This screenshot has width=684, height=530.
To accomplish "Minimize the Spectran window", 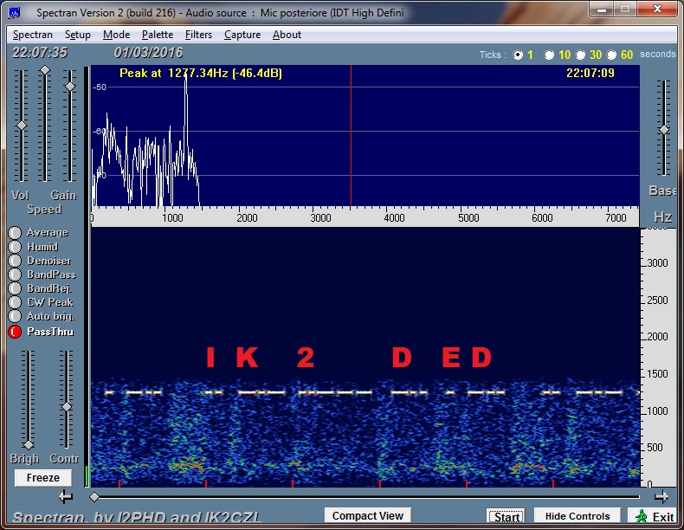I will tap(602, 10).
